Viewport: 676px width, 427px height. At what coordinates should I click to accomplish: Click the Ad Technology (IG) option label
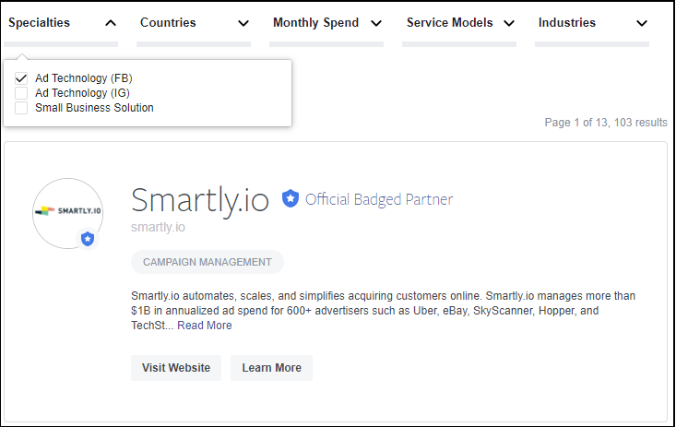click(x=82, y=93)
